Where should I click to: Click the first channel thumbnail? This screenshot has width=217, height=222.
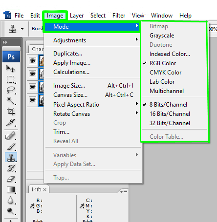point(42,61)
